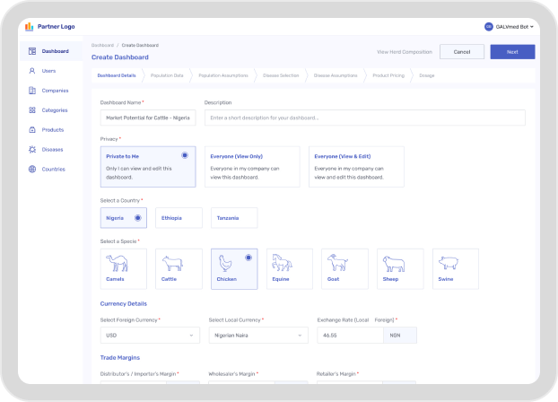The width and height of the screenshot is (558, 402).
Task: Open the Categories icon in sidebar
Action: click(32, 110)
